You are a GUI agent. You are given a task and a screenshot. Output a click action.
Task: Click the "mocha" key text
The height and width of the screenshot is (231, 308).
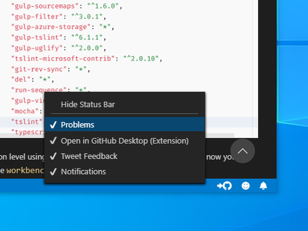point(25,111)
